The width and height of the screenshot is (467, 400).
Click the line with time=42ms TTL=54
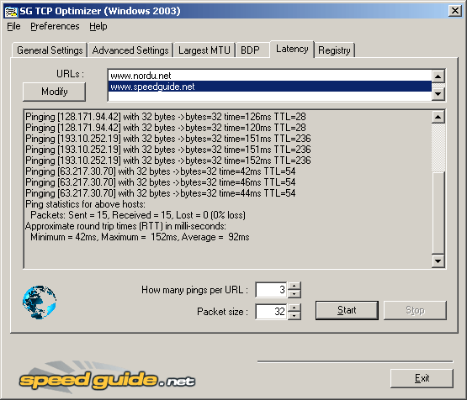coord(161,171)
